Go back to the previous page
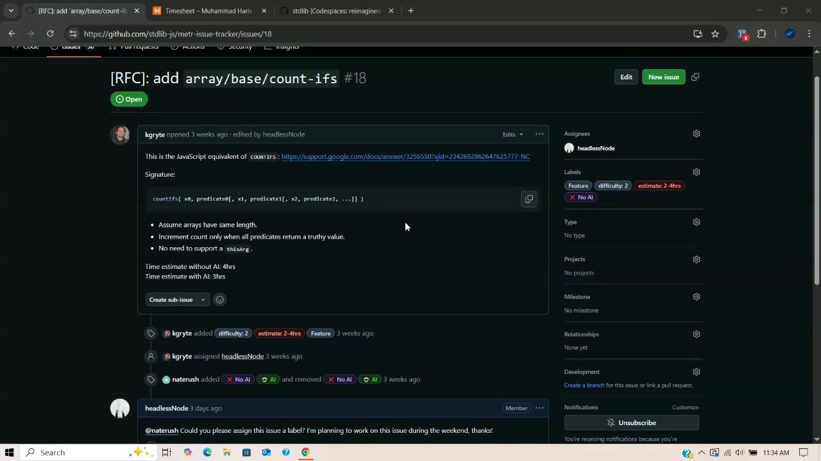This screenshot has width=821, height=461. pos(12,34)
